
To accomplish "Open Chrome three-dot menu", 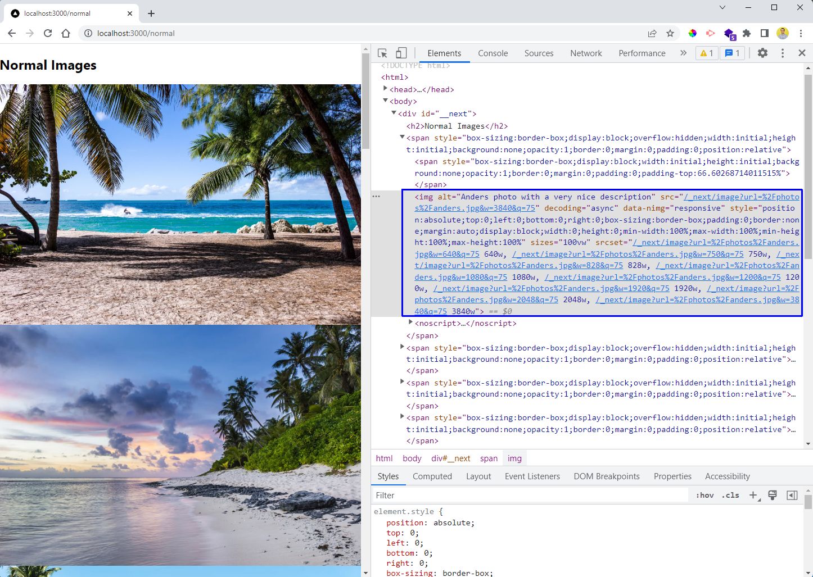I will [801, 33].
